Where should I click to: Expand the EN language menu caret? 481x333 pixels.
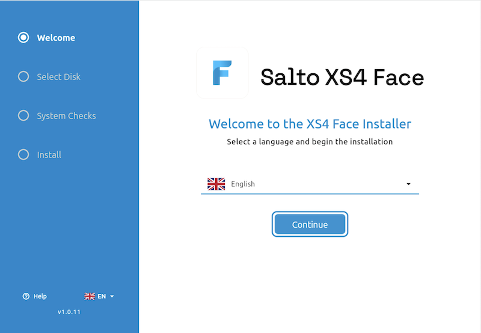pyautogui.click(x=112, y=296)
